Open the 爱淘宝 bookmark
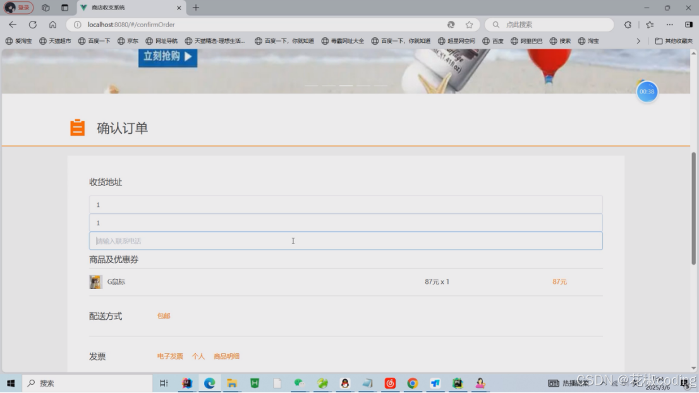The height and width of the screenshot is (393, 699). tap(19, 41)
